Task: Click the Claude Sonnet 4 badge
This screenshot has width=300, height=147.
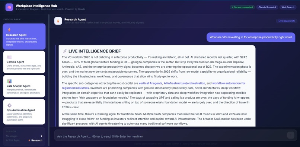Action: click(x=267, y=7)
